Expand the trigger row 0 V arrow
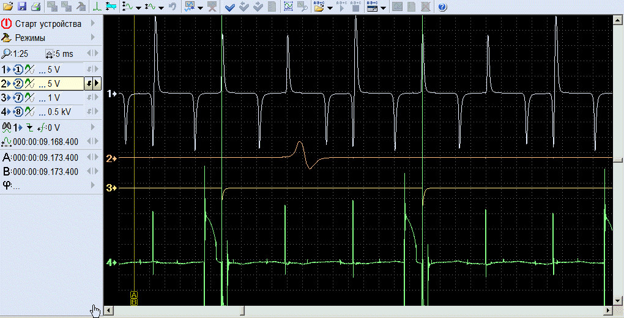This screenshot has width=624, height=318. (93, 127)
